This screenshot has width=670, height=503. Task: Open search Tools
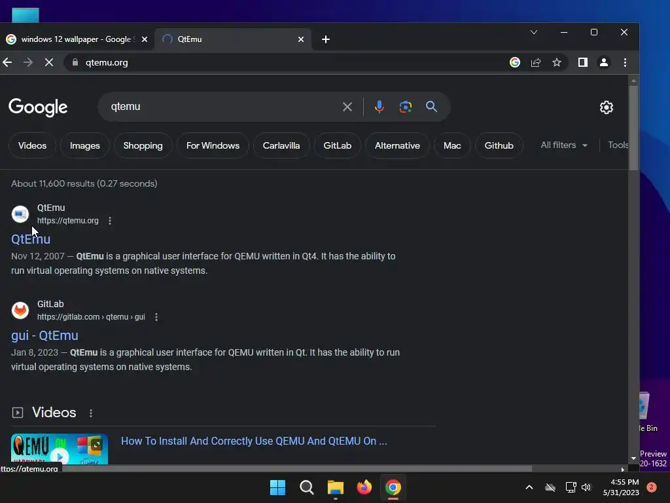click(618, 145)
